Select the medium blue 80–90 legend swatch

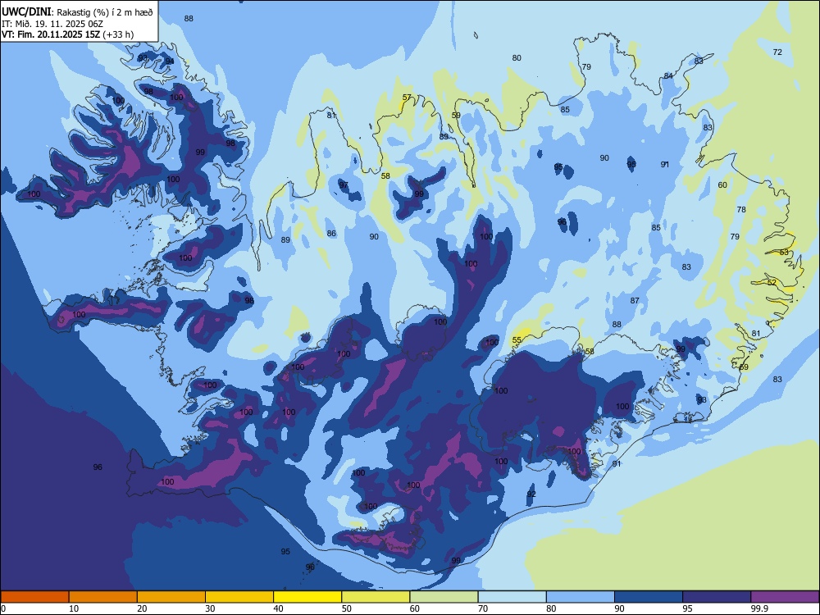coord(581,597)
